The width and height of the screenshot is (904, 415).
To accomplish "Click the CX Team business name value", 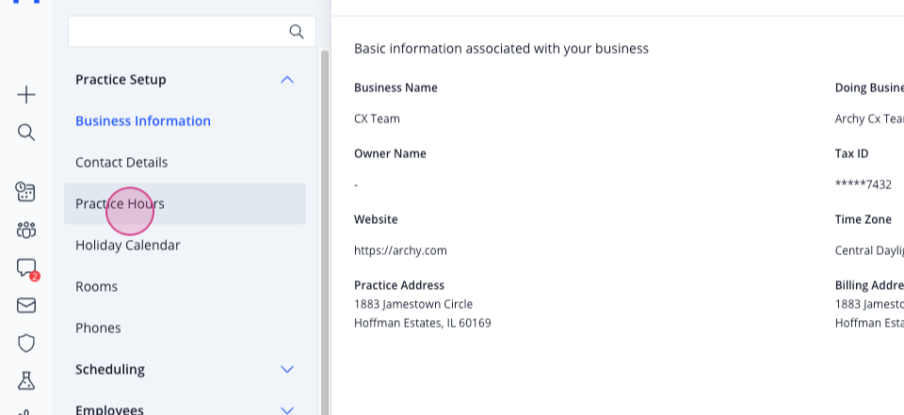I will click(377, 119).
